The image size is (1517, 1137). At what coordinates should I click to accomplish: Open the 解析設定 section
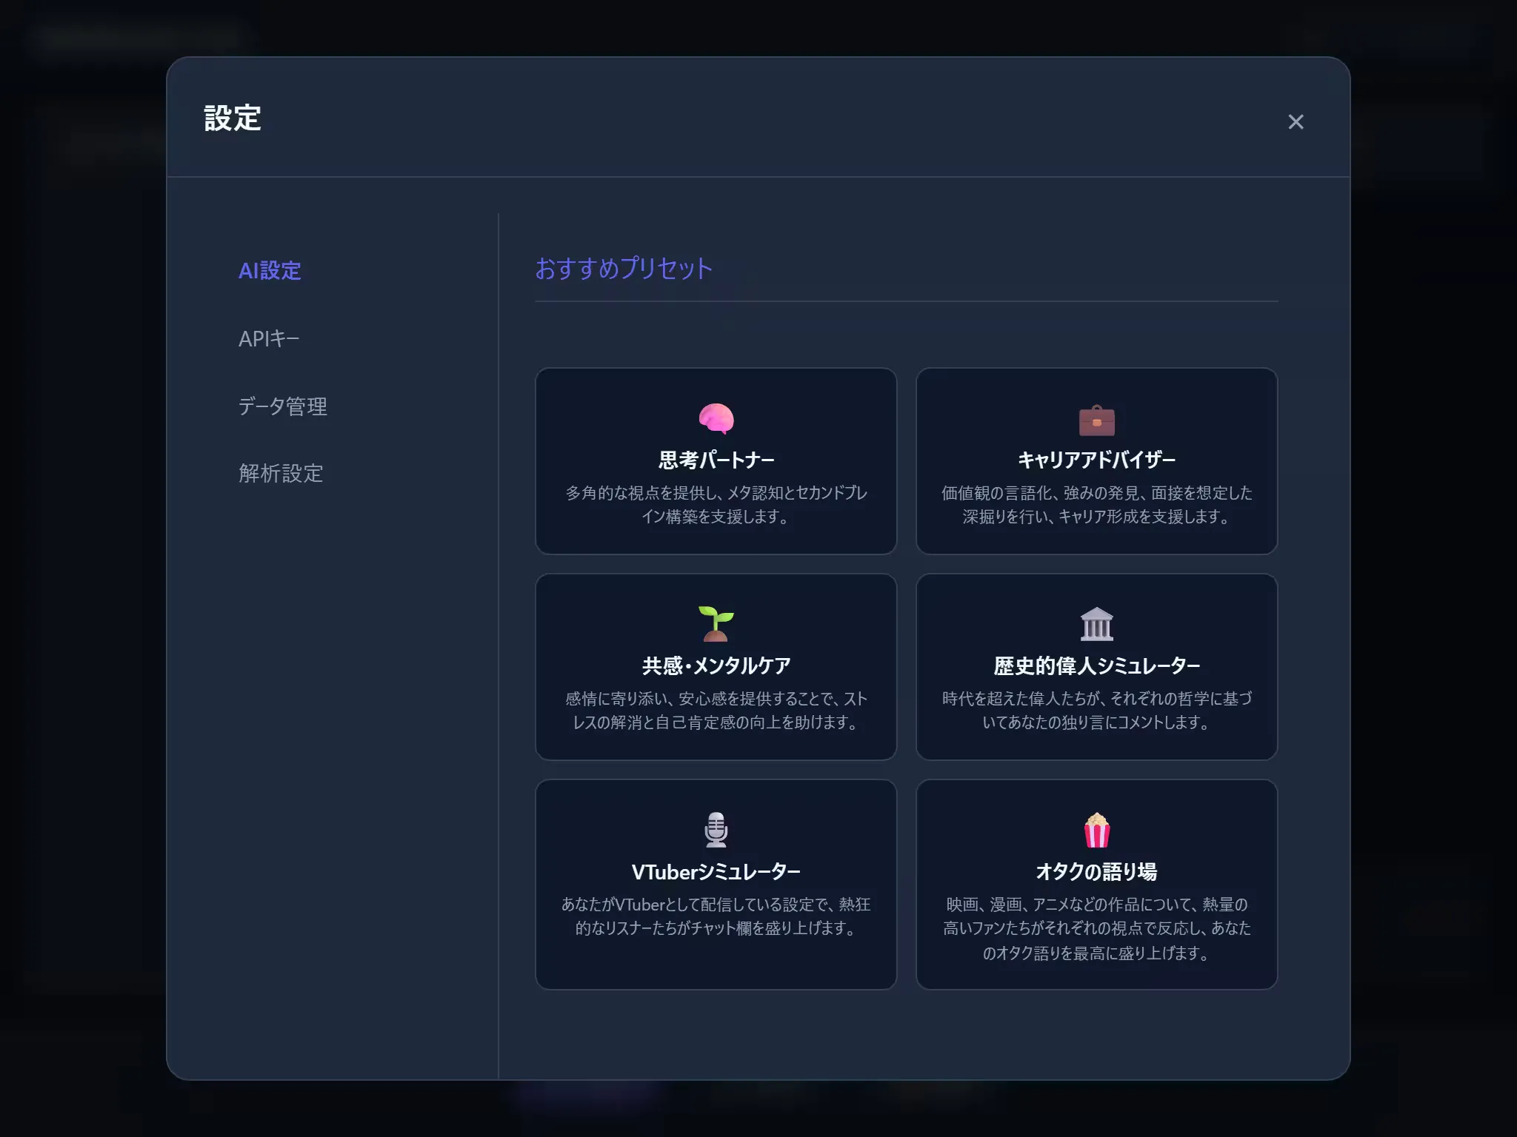click(280, 474)
